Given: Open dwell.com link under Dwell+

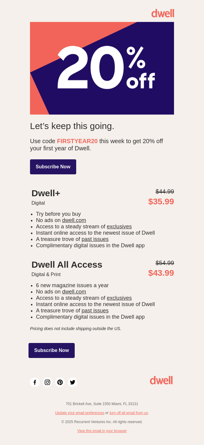Looking at the screenshot, I should coord(74,220).
